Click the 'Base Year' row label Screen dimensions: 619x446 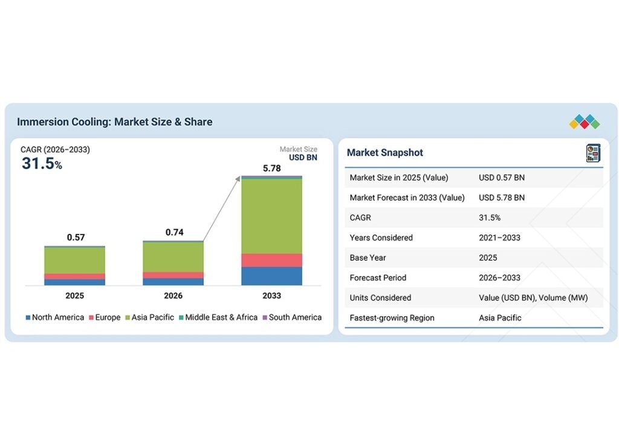(368, 257)
